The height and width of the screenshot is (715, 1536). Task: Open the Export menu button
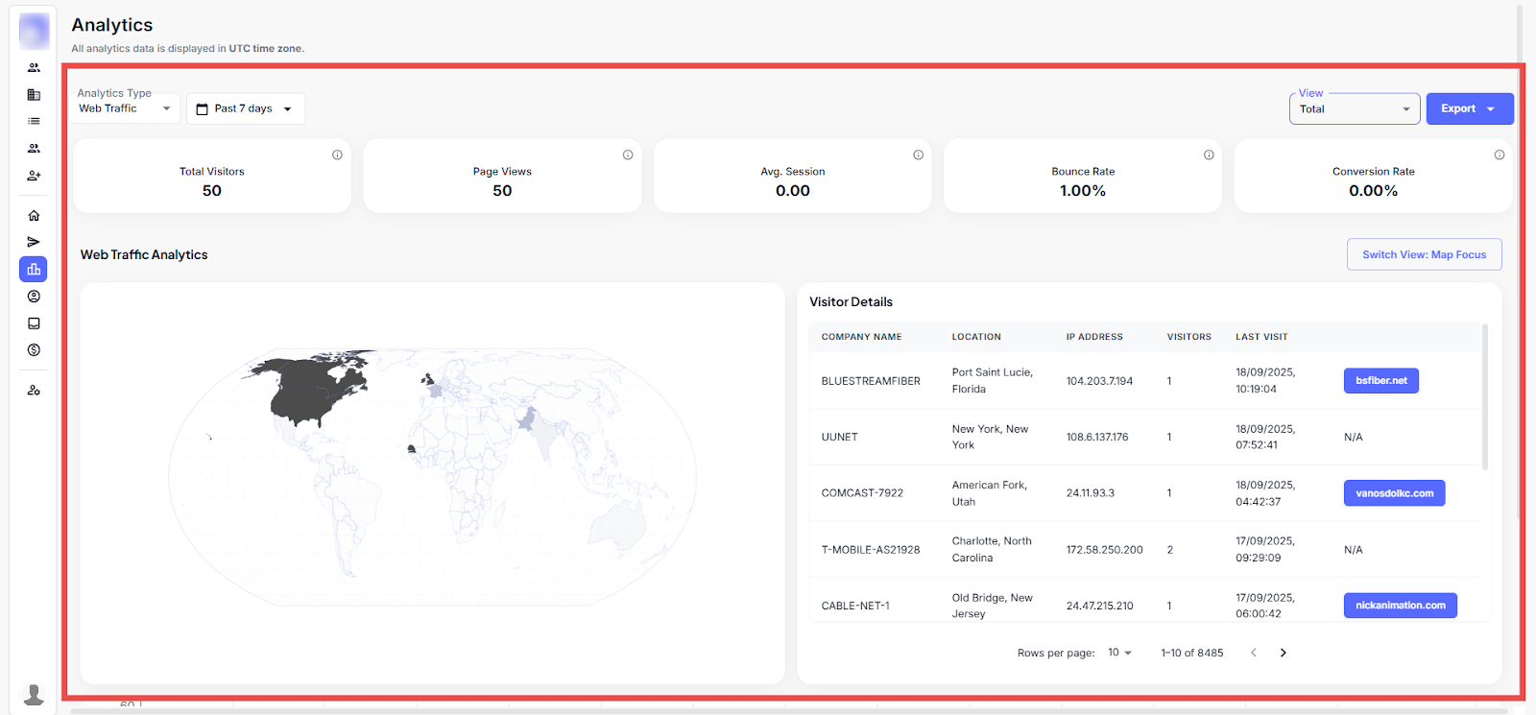1469,108
